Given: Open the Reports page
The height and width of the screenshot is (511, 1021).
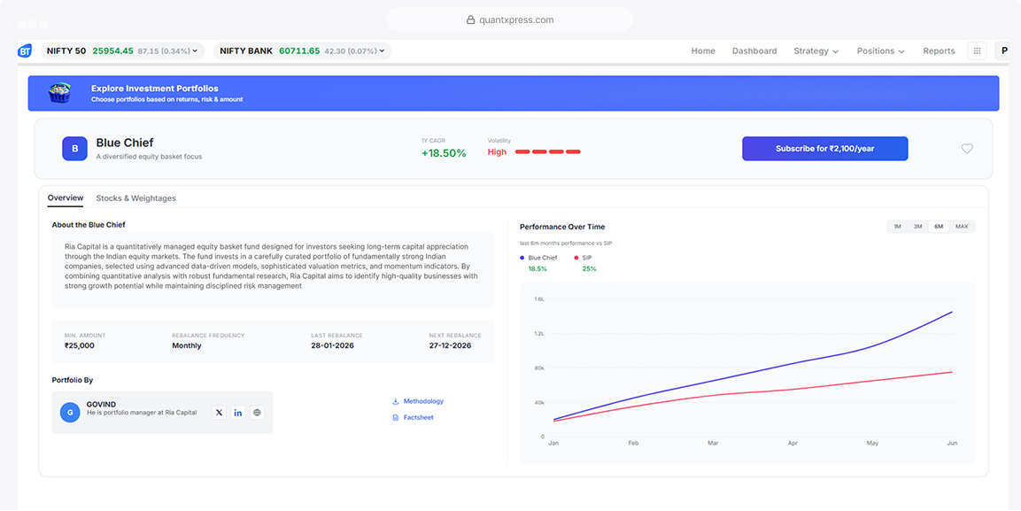Looking at the screenshot, I should 939,50.
